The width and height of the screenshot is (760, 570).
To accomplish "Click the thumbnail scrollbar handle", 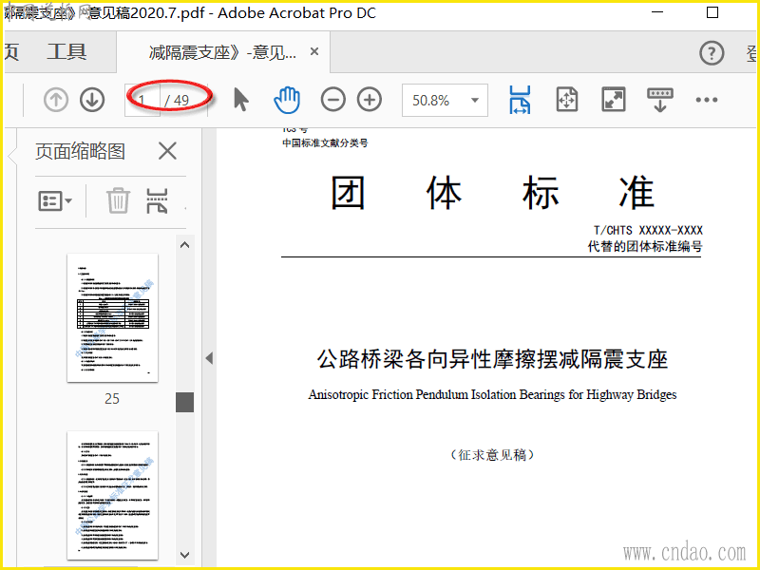I will (x=184, y=402).
